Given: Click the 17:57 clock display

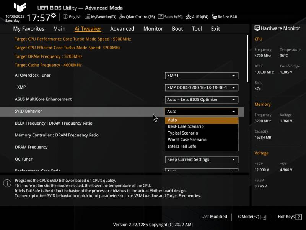Looking at the screenshot, I should (x=39, y=18).
